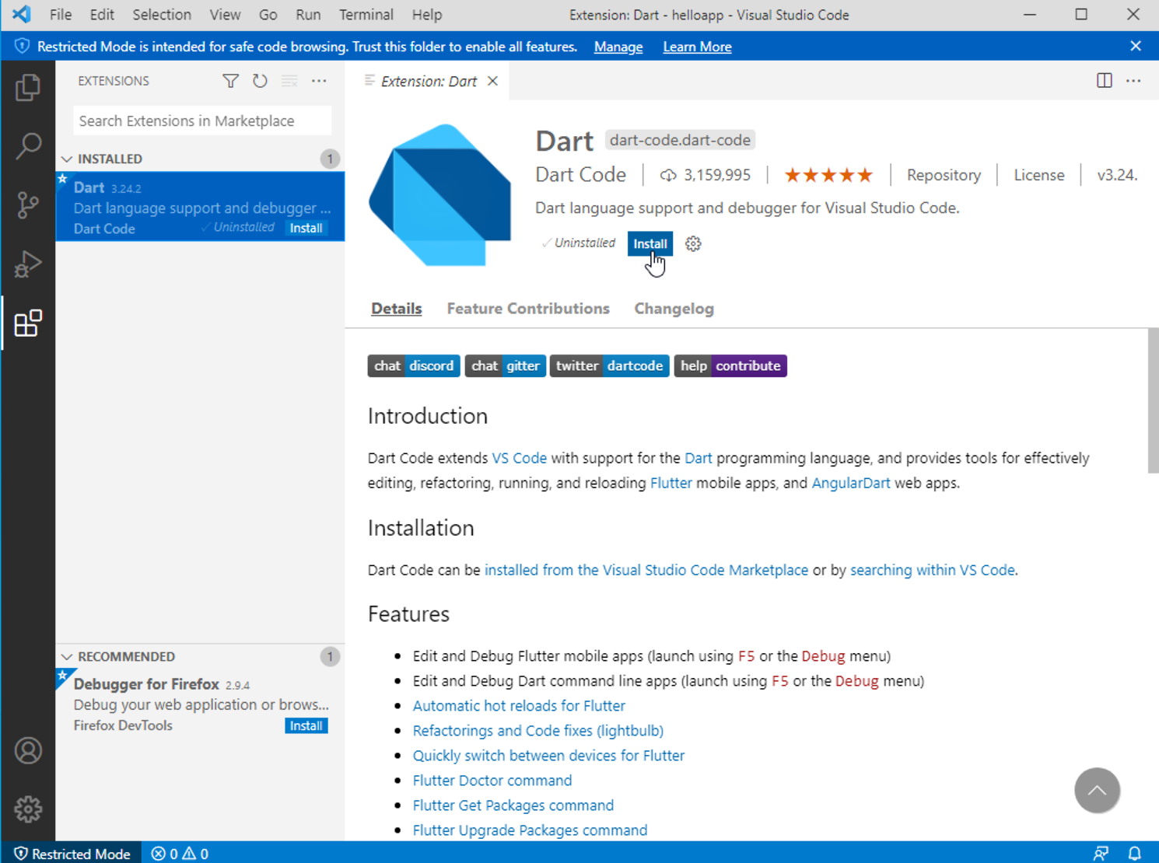Viewport: 1159px width, 863px height.
Task: Close the Extension: Dart tab
Action: click(492, 81)
